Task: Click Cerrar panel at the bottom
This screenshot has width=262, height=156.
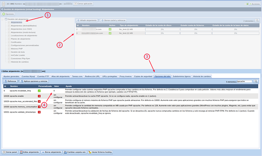Action: (11, 152)
